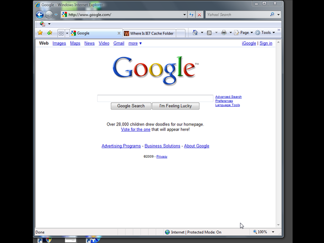Open the Gmail link
This screenshot has width=324, height=243.
(118, 43)
